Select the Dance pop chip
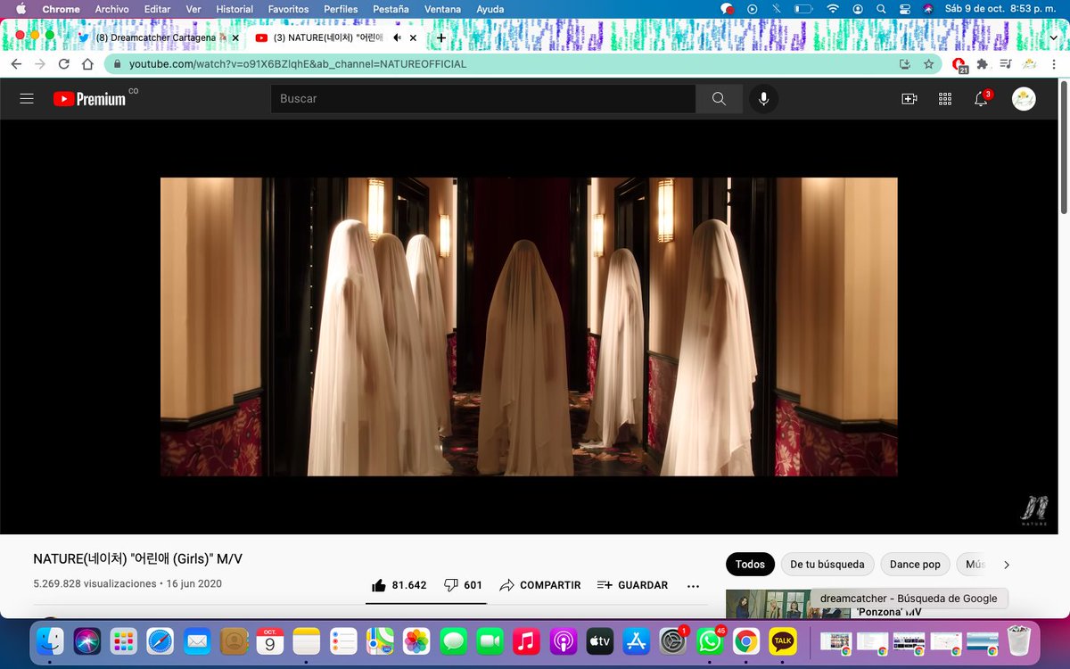1070x669 pixels. click(x=915, y=565)
